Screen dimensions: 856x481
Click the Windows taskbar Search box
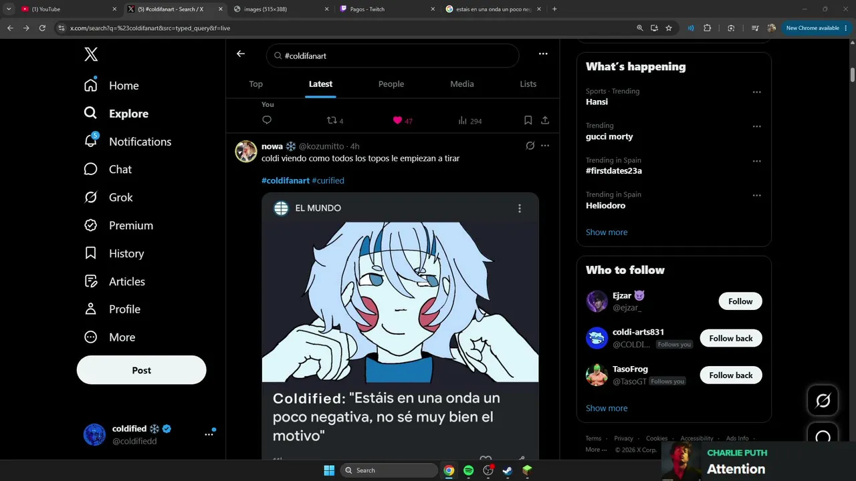click(389, 470)
